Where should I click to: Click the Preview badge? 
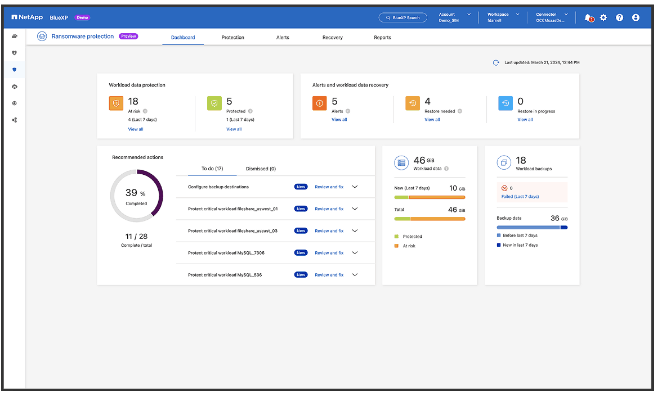click(129, 37)
